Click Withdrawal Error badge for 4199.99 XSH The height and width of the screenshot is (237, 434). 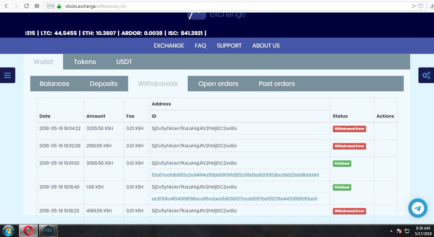[349, 211]
